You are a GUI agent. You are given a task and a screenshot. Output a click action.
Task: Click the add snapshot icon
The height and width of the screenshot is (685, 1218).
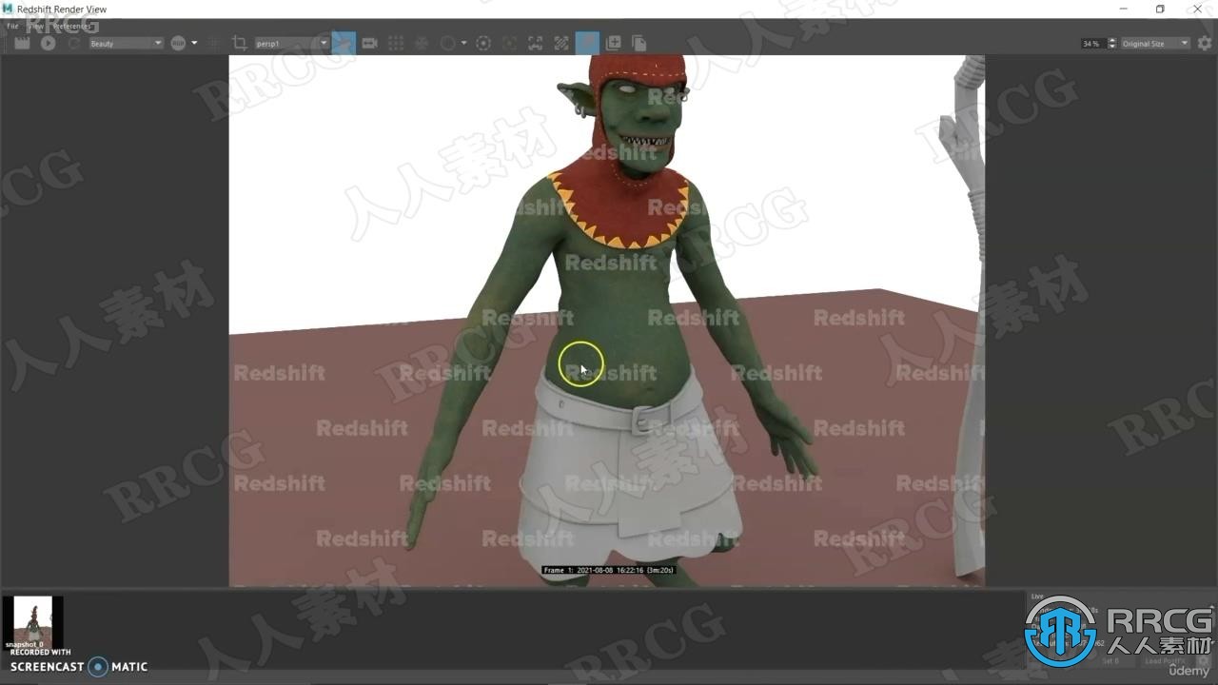tap(614, 43)
